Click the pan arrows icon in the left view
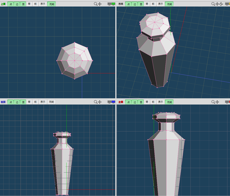The image size is (230, 196). (x=217, y=102)
